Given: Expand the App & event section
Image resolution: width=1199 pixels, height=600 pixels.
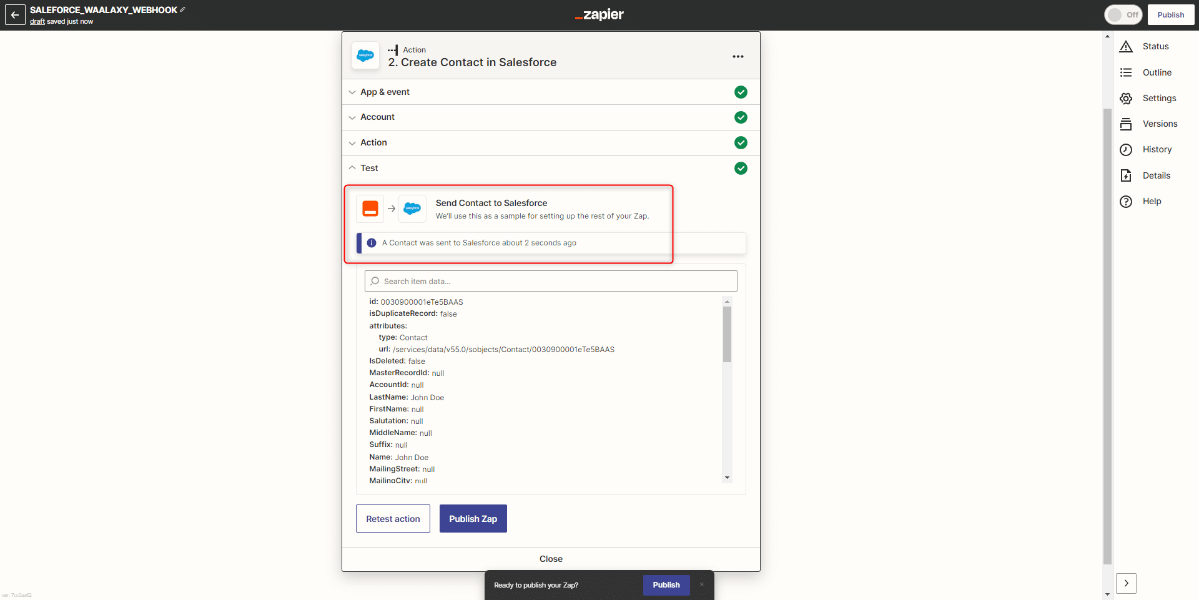Looking at the screenshot, I should pos(551,92).
